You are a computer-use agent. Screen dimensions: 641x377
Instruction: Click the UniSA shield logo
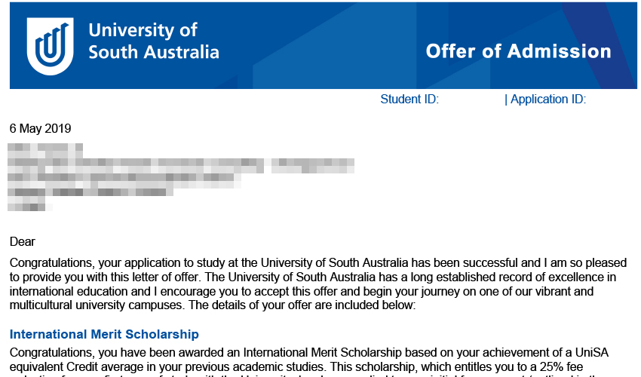pyautogui.click(x=51, y=46)
